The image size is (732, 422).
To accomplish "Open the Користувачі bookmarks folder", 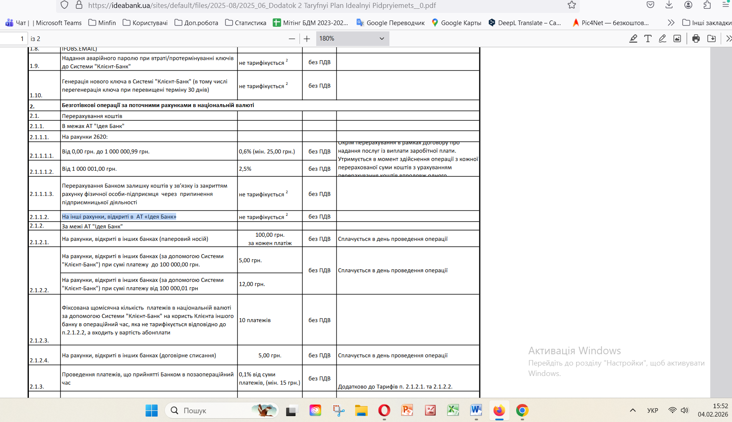I will pyautogui.click(x=145, y=23).
